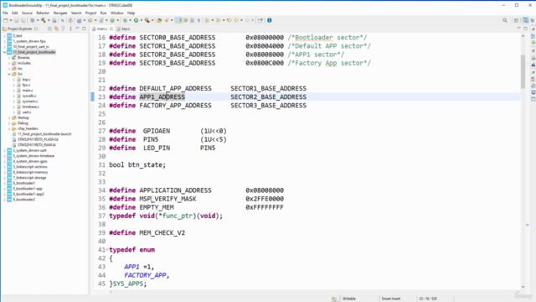Open the Navigate menu
536x302 pixels.
coord(60,13)
